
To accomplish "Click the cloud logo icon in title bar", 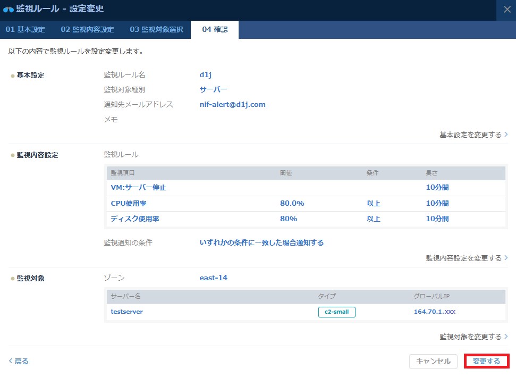I will click(9, 9).
